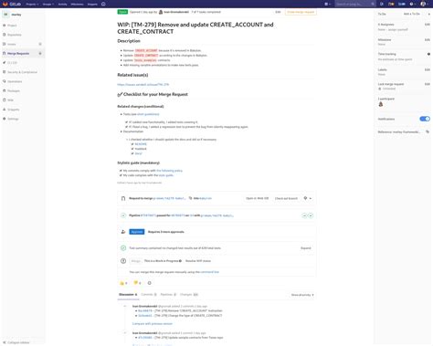Open the Projects dropdown in navbar

click(32, 5)
